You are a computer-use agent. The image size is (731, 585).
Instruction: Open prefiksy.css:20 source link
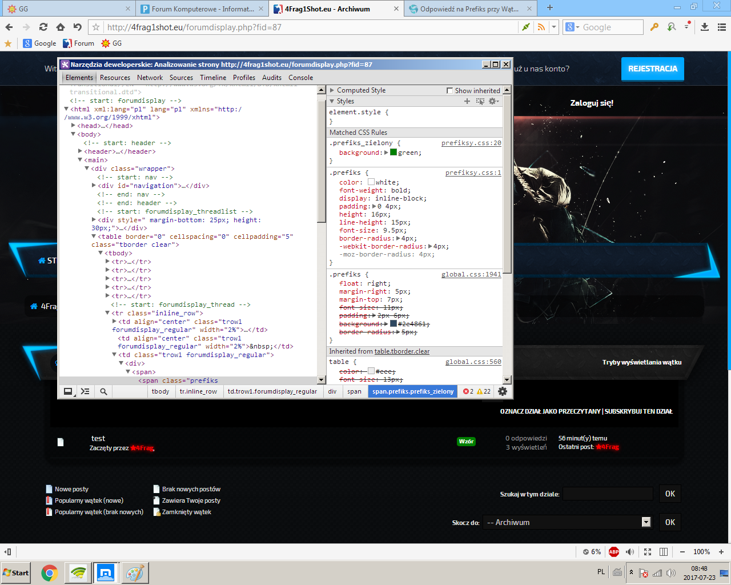point(471,143)
